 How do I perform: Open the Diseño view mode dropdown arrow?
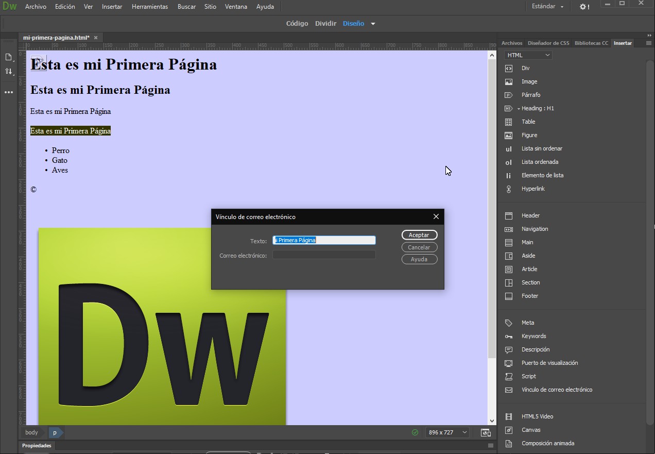[x=373, y=24]
